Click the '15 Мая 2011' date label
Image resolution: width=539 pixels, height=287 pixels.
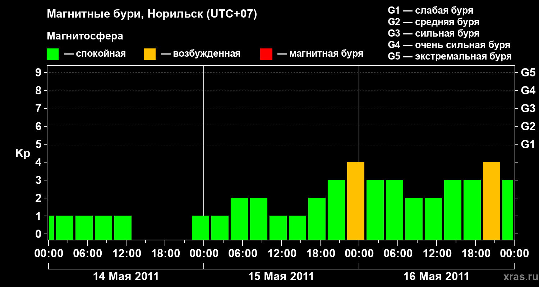click(281, 277)
